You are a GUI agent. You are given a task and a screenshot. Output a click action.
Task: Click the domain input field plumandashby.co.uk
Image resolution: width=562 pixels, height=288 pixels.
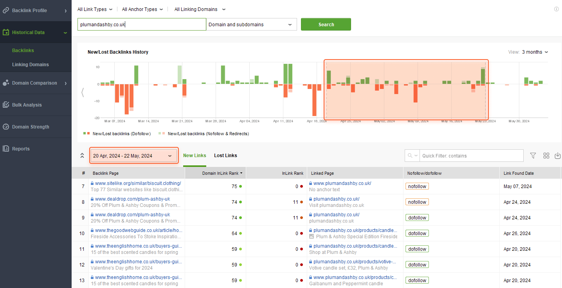[142, 24]
